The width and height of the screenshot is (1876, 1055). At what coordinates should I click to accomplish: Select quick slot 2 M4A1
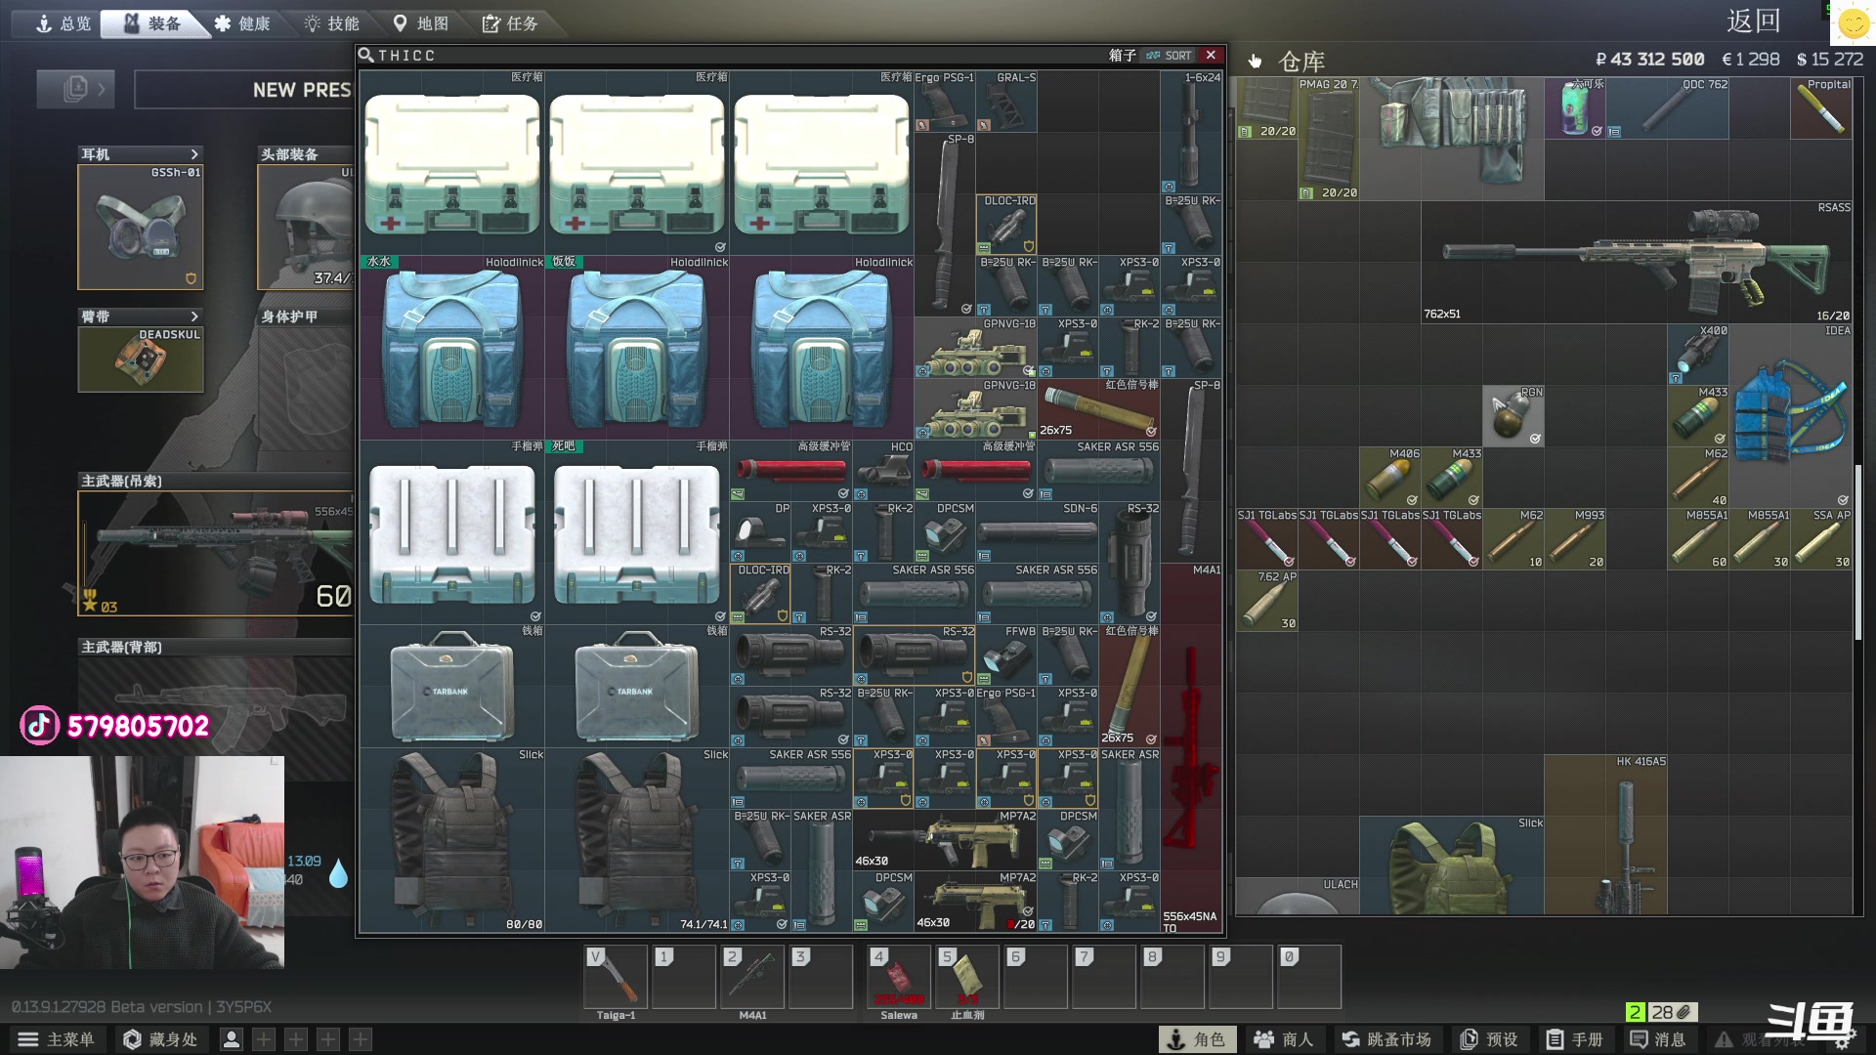point(752,977)
